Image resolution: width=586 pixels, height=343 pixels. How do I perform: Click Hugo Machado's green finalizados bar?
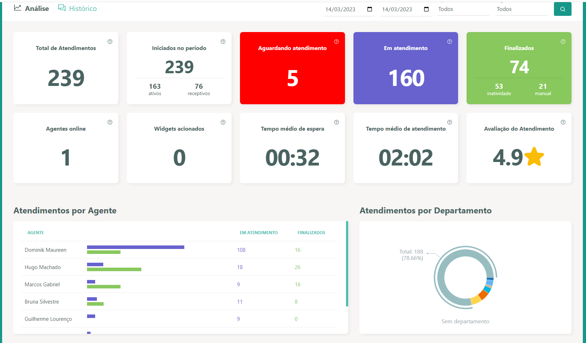coord(114,269)
